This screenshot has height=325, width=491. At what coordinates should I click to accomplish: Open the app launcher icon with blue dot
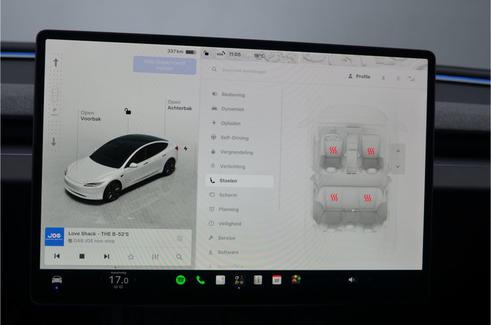coord(239,280)
